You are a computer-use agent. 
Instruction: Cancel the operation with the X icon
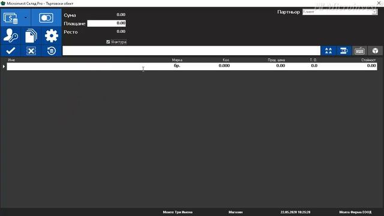[31, 50]
